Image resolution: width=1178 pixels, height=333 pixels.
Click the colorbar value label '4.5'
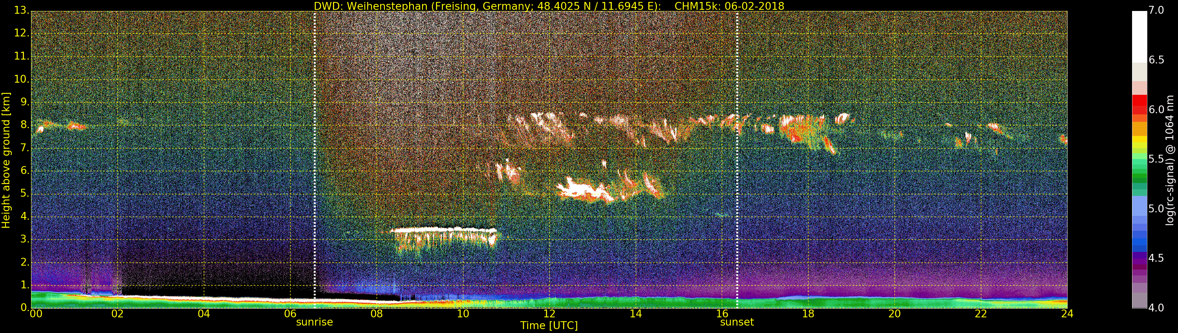(x=1156, y=258)
